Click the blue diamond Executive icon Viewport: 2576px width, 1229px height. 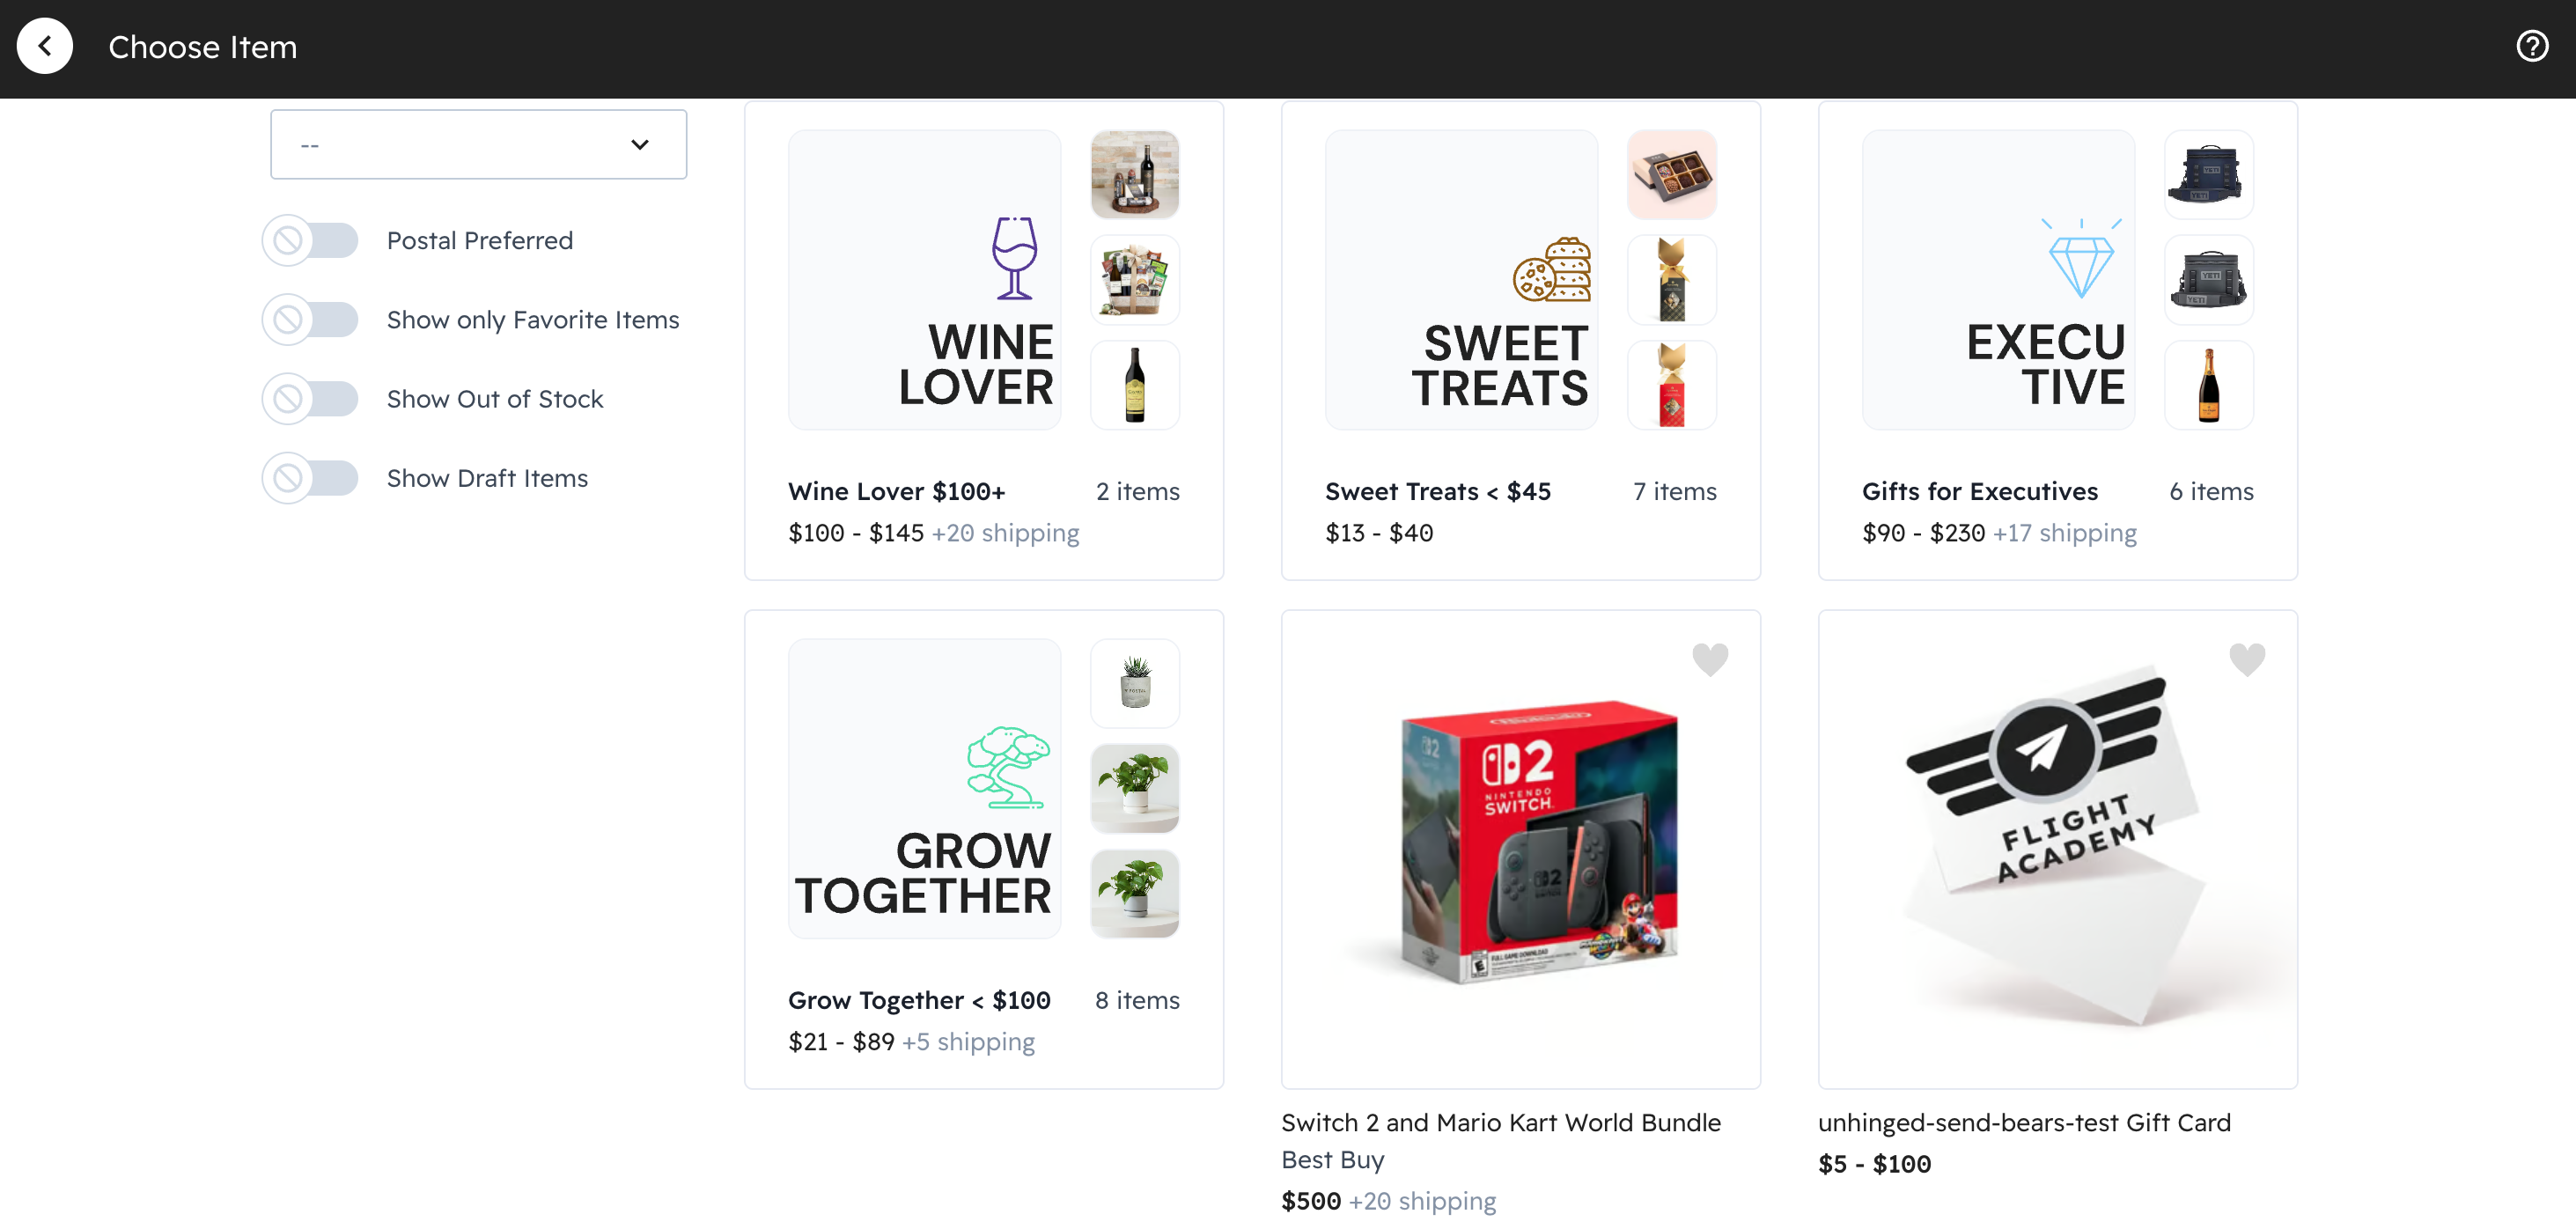point(2081,260)
